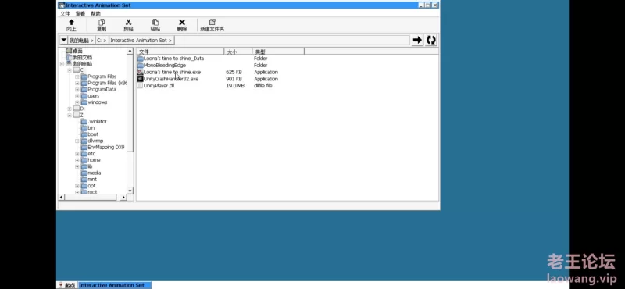Sort by the 文件 column header
Image resolution: width=625 pixels, height=289 pixels.
[180, 52]
